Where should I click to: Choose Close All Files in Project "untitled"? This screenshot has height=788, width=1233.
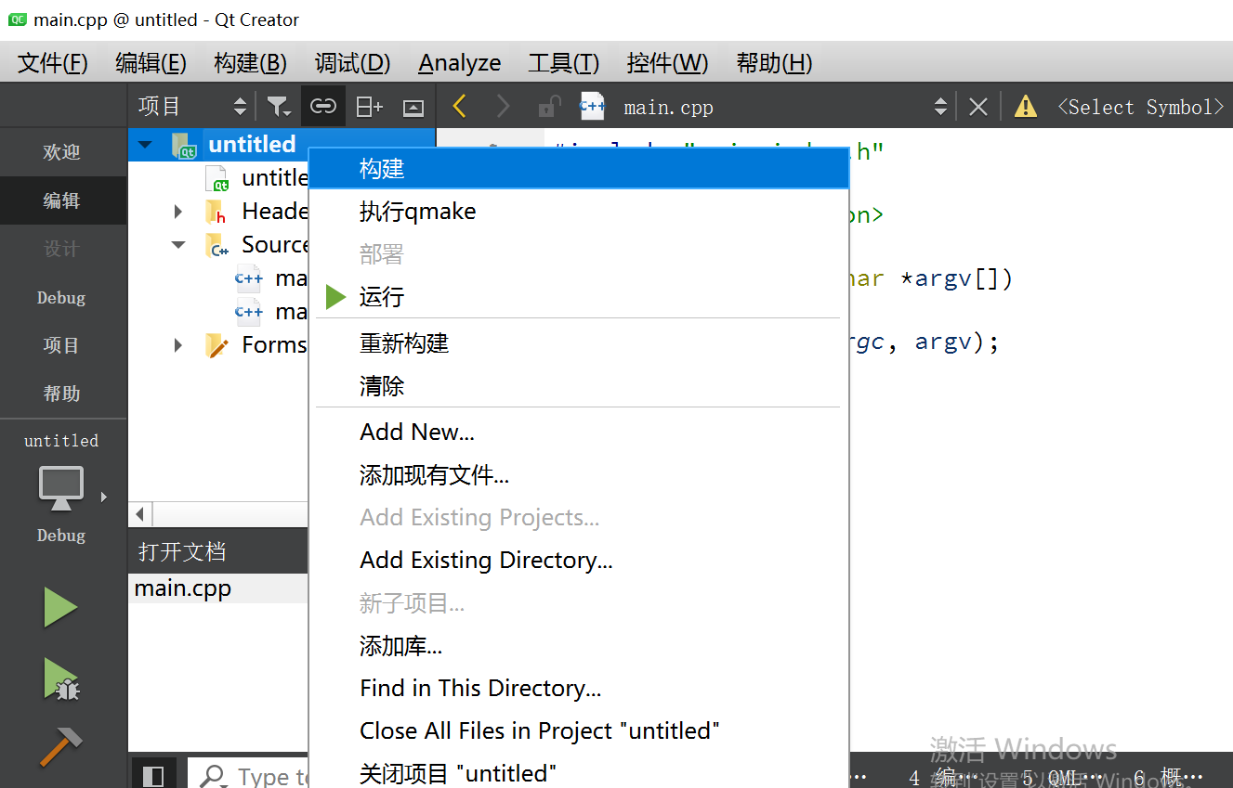579,731
